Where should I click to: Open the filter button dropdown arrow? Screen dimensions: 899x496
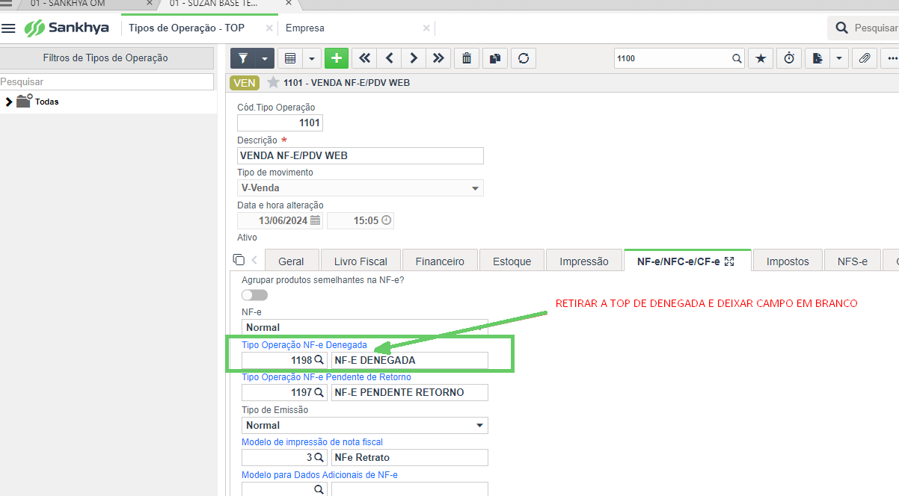265,58
